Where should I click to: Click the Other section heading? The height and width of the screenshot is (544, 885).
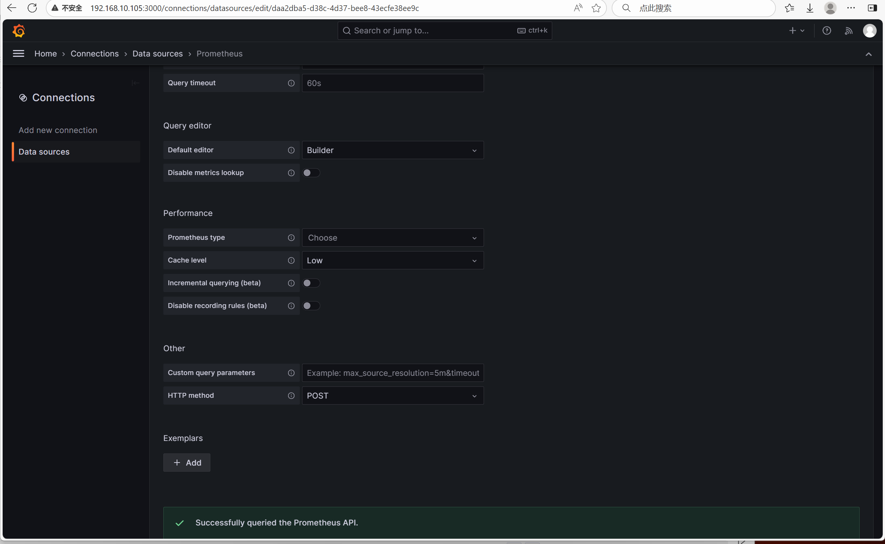coord(174,349)
